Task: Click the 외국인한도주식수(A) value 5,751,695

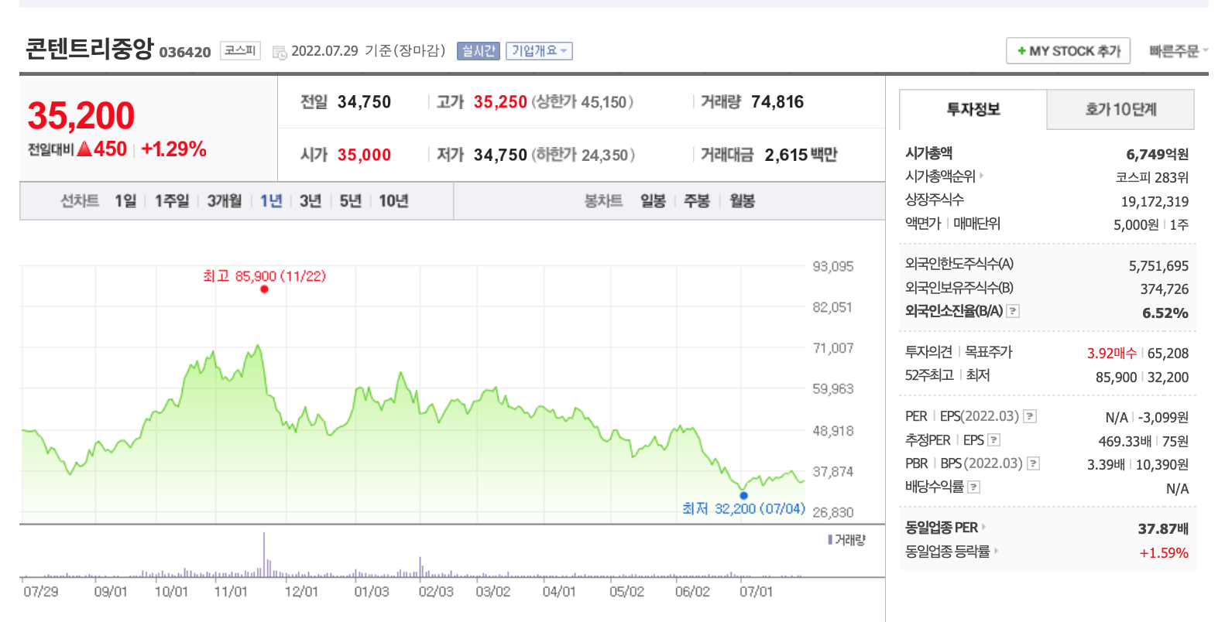Action: [x=1158, y=266]
